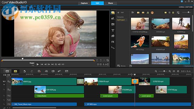194x109 pixels.
Task: Click the split clip scissors icon
Action: pos(104,60)
